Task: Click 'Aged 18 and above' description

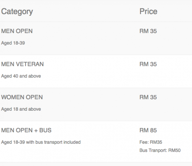Action: pos(21,109)
